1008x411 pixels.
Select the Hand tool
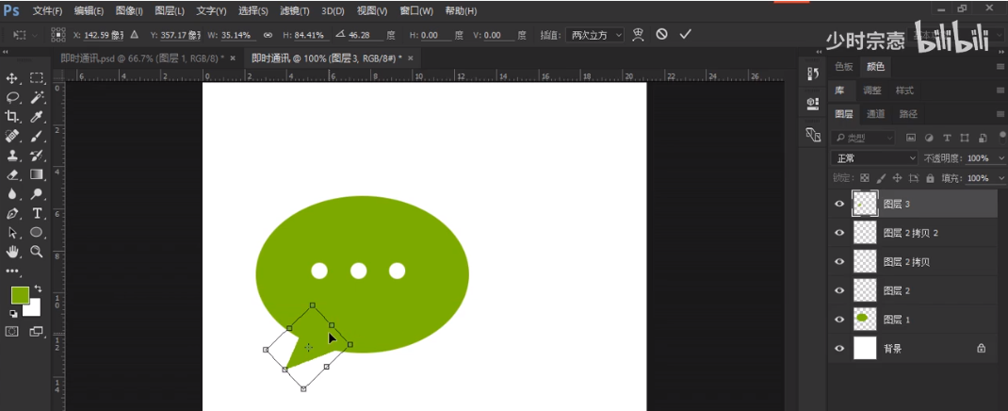pos(11,252)
